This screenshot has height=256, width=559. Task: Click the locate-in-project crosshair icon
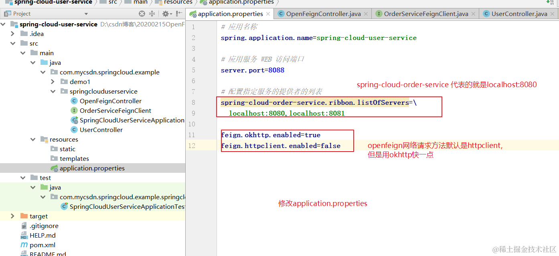(x=142, y=14)
